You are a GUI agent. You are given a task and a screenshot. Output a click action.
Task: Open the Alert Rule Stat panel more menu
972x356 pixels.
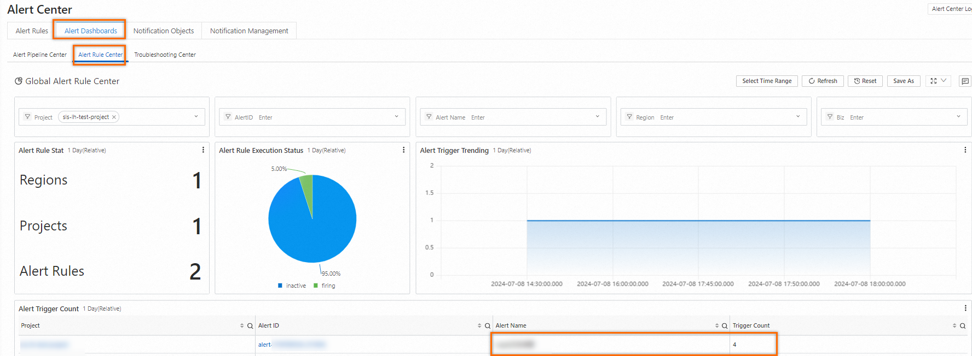[x=203, y=150]
